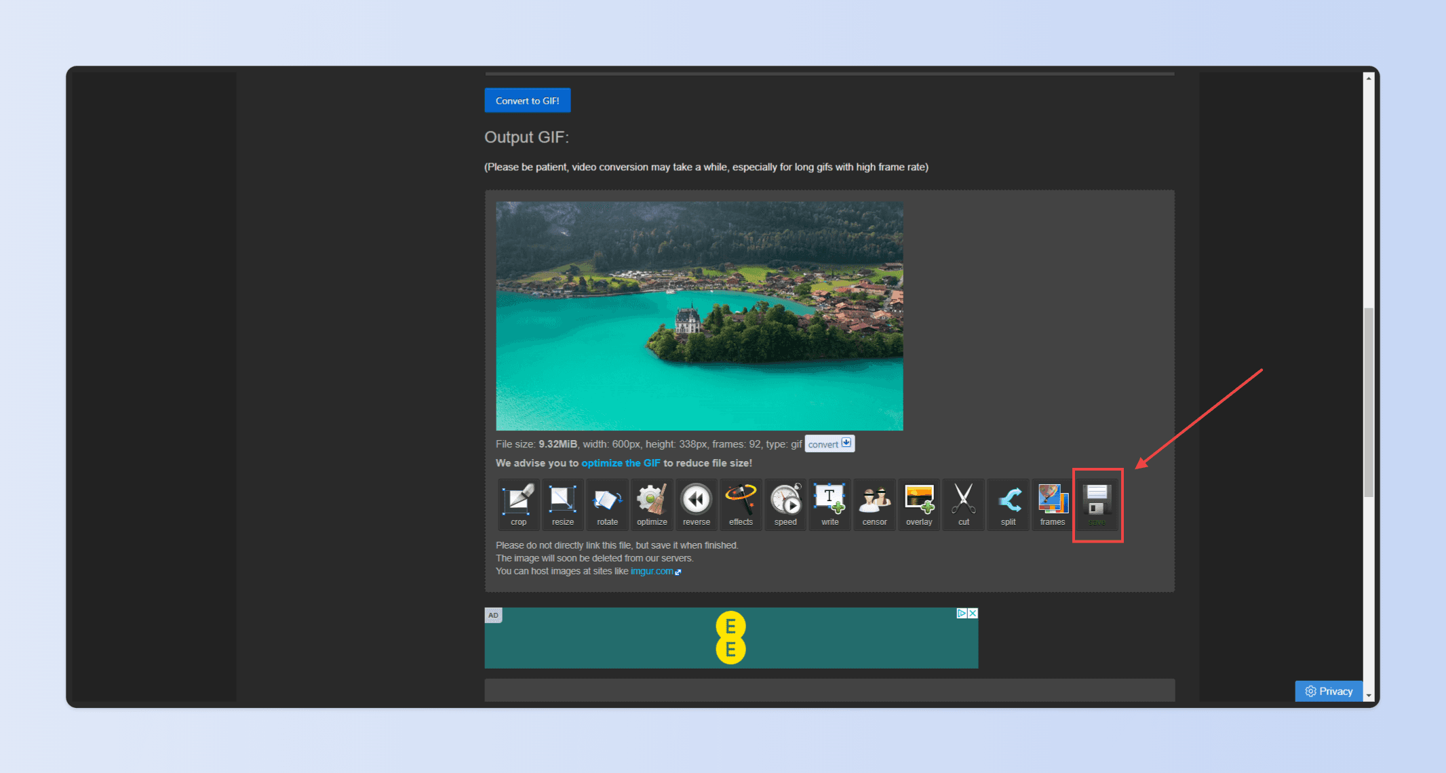Click the small convert button beside file type

(829, 444)
